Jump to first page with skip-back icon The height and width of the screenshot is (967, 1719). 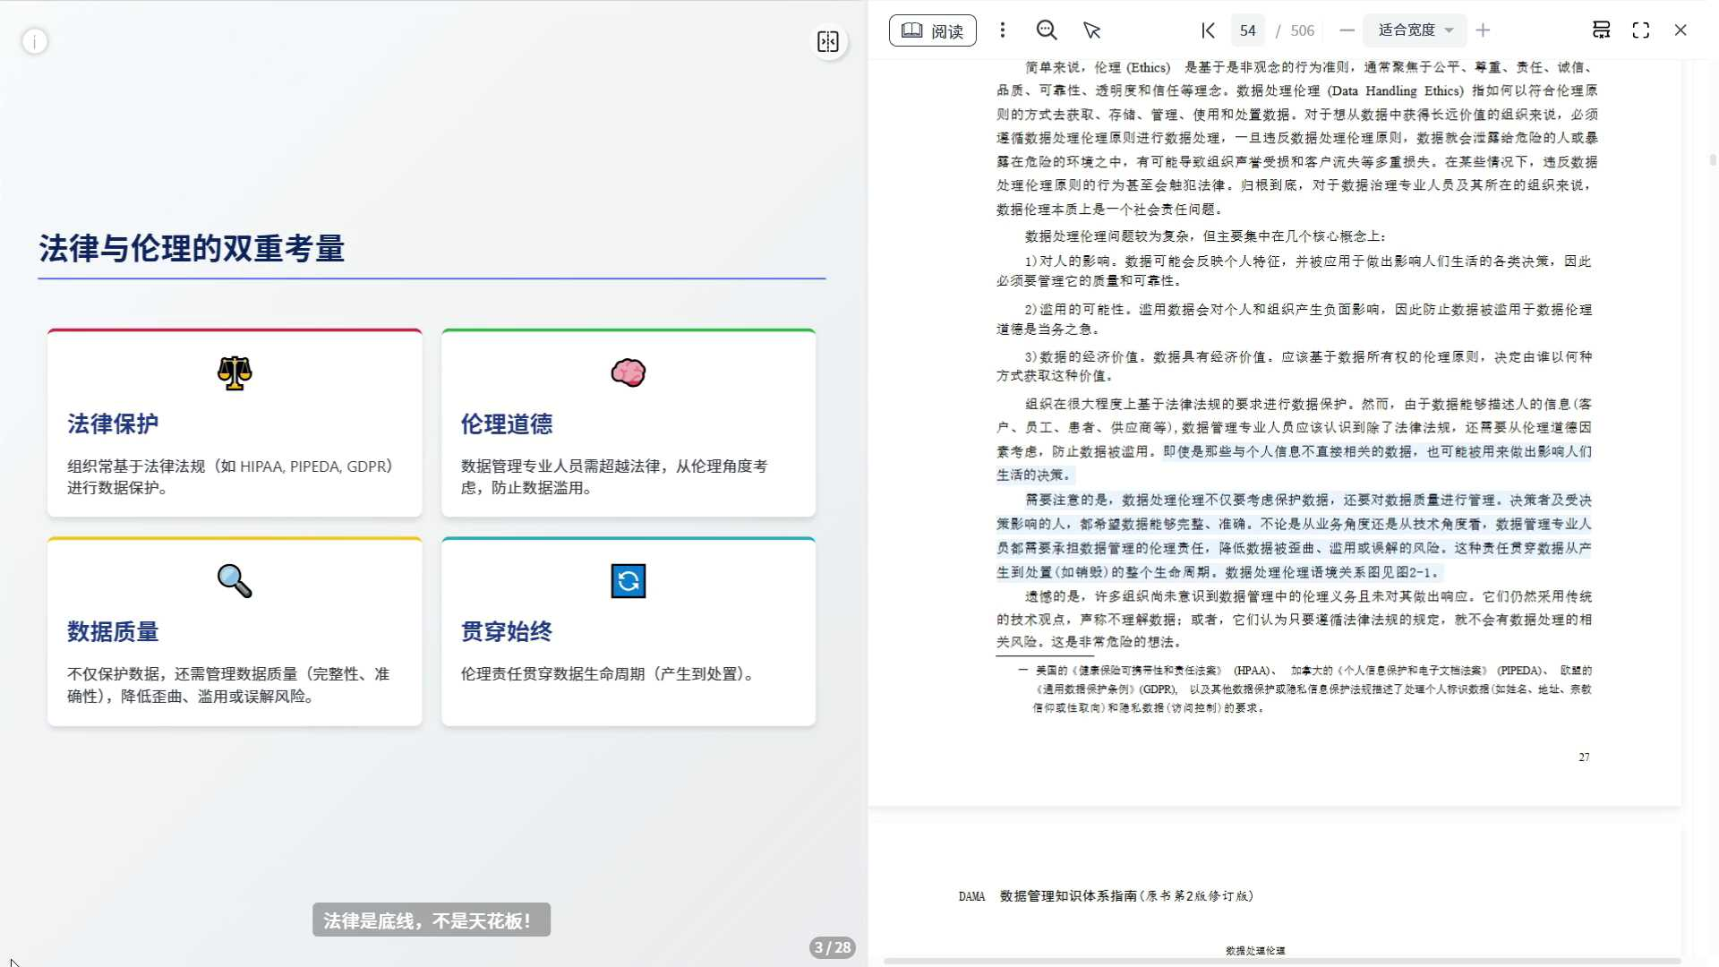1208,30
